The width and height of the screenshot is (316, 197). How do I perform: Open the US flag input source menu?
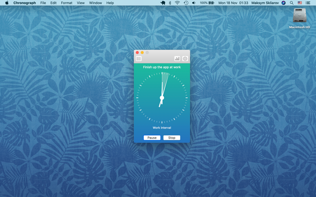click(x=300, y=3)
